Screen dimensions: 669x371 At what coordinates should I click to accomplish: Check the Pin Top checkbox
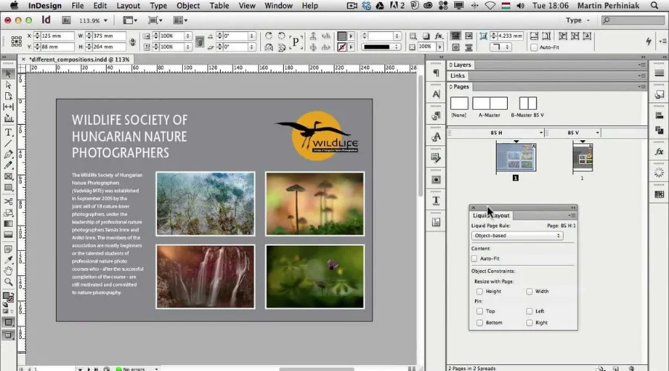pos(479,312)
